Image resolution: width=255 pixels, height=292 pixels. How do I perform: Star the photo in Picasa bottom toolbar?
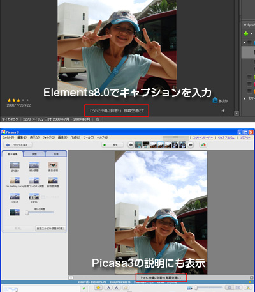[98, 288]
